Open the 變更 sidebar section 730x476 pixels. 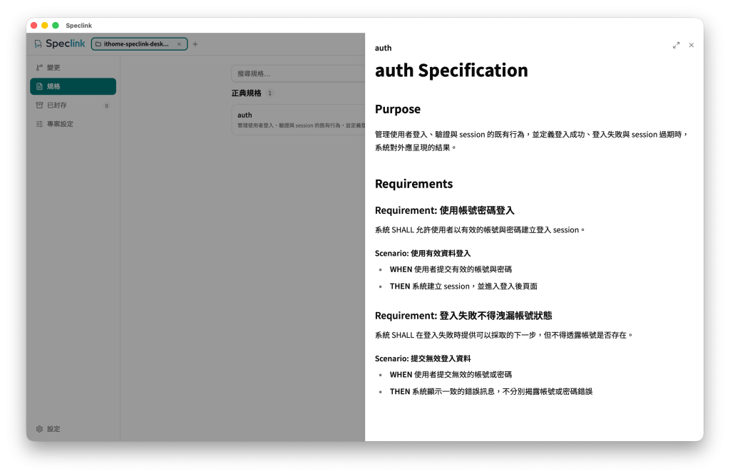pos(73,68)
